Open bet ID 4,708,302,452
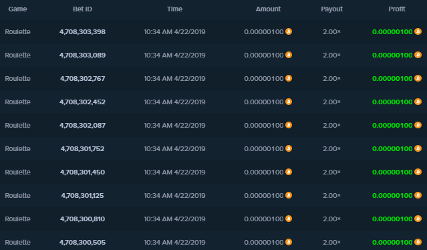 (x=82, y=102)
